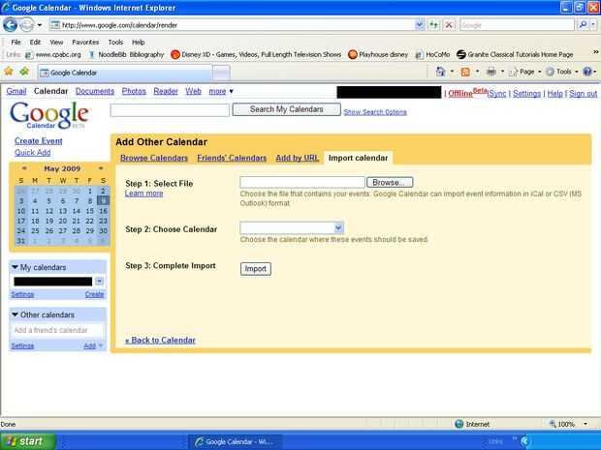Select the Google Calendar browser tab
Screen dimensions: 601x450
pos(125,73)
